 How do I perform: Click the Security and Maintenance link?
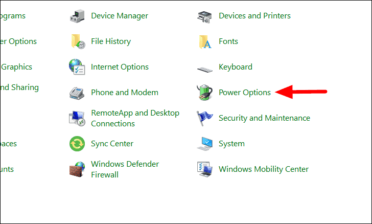[264, 118]
